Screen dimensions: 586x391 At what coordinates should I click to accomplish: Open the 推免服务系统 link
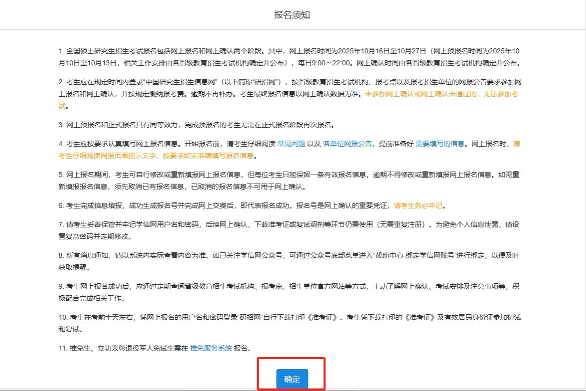[211, 348]
